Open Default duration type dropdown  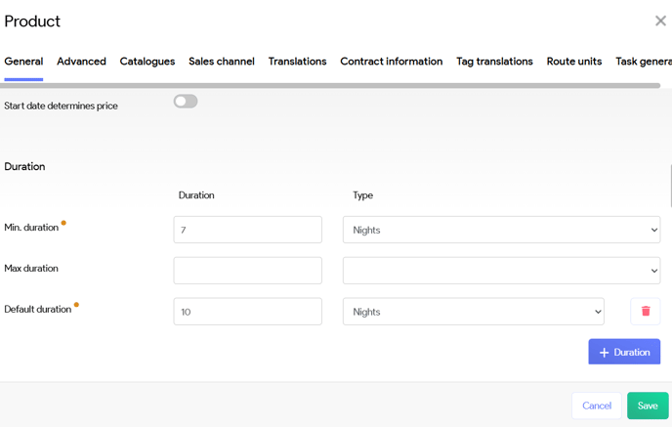coord(473,312)
